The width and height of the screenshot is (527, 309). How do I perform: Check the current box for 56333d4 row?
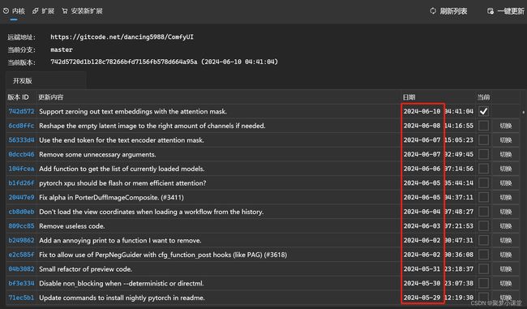483,139
